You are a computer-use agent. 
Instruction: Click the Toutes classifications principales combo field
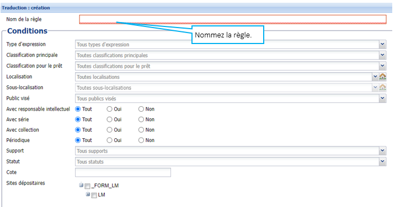coord(227,56)
